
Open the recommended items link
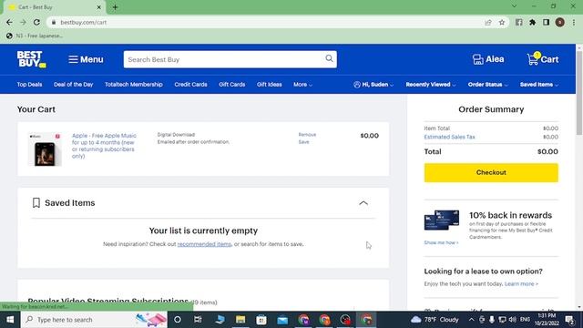[x=204, y=244]
